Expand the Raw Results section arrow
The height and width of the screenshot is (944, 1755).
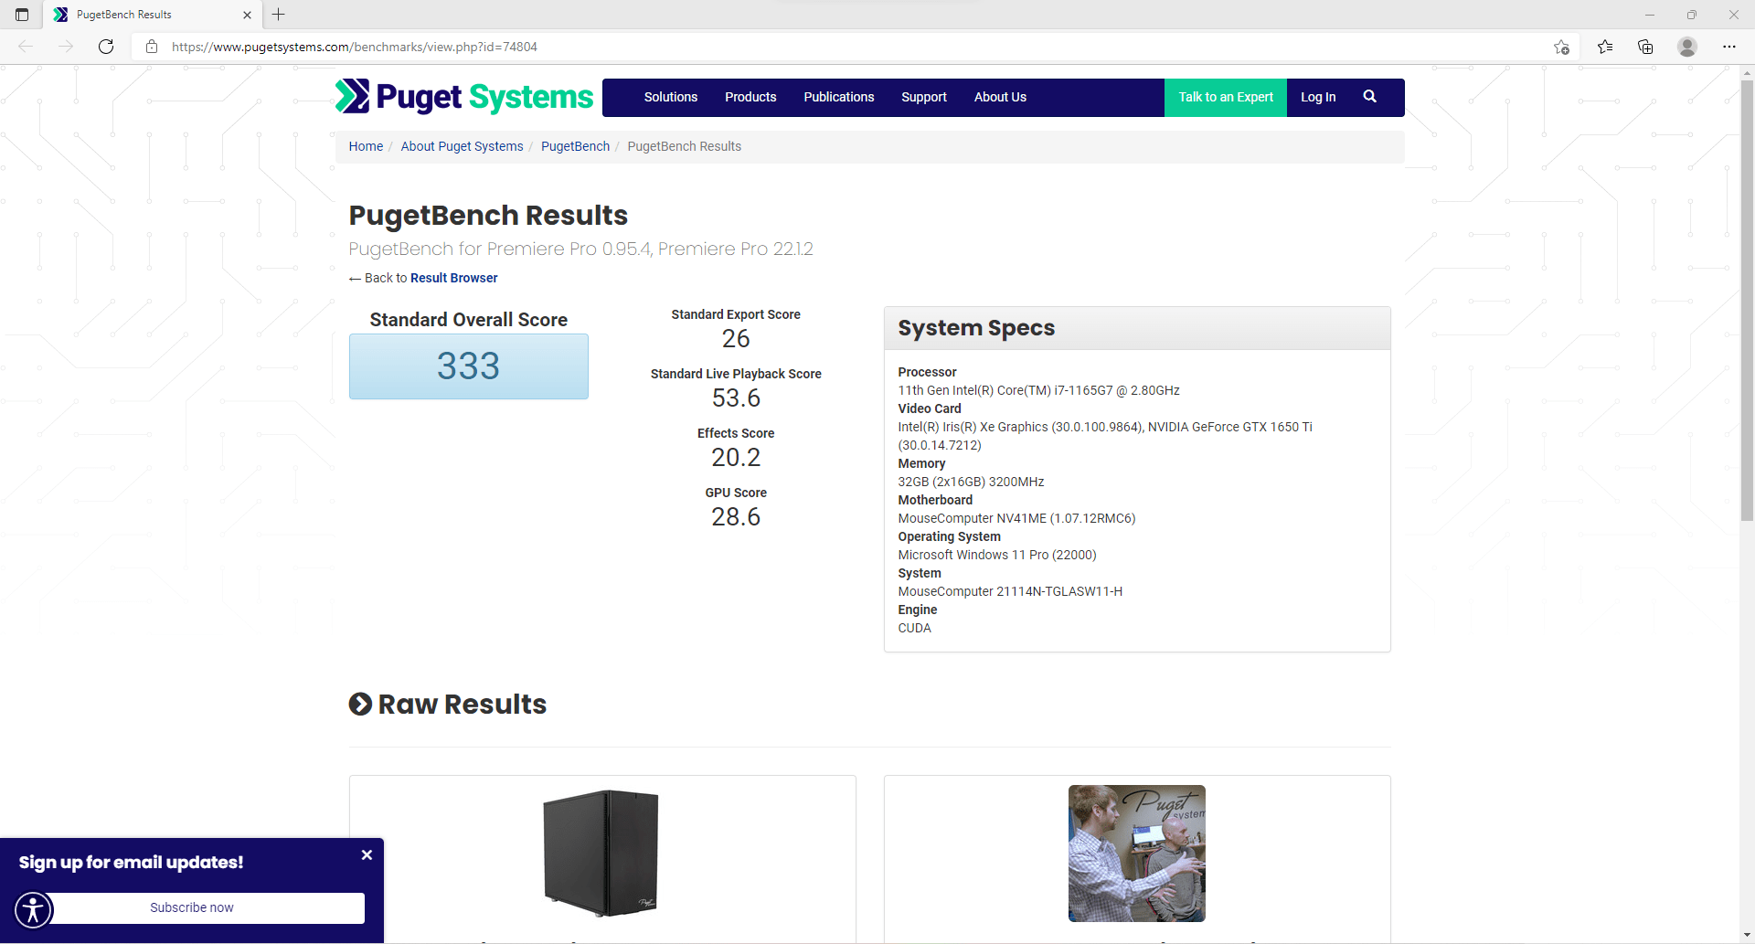[x=360, y=704]
